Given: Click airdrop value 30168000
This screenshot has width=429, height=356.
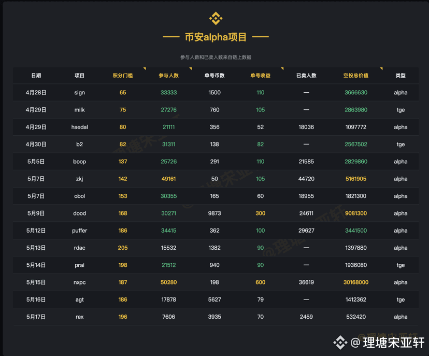Looking at the screenshot, I should [356, 282].
